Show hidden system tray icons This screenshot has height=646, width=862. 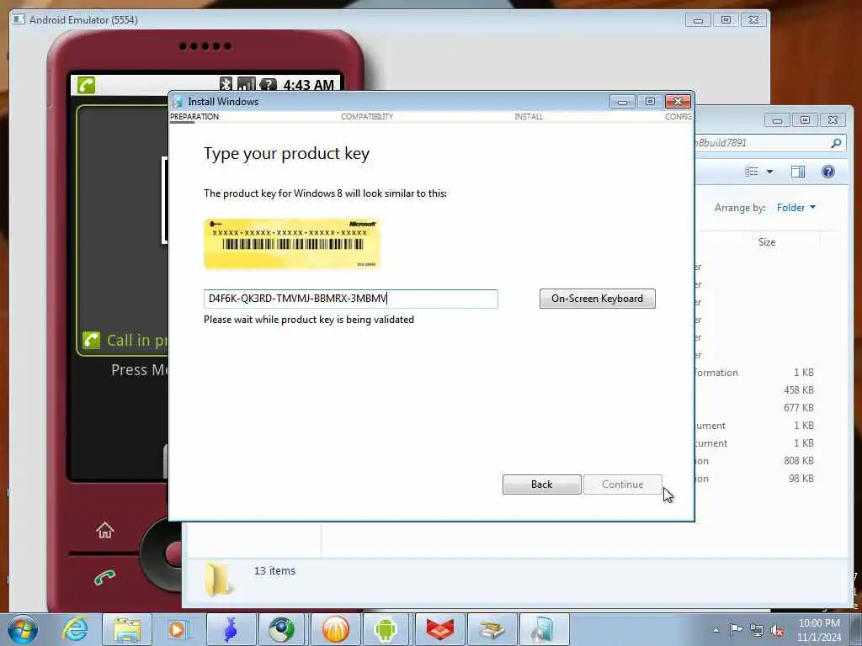(x=716, y=630)
